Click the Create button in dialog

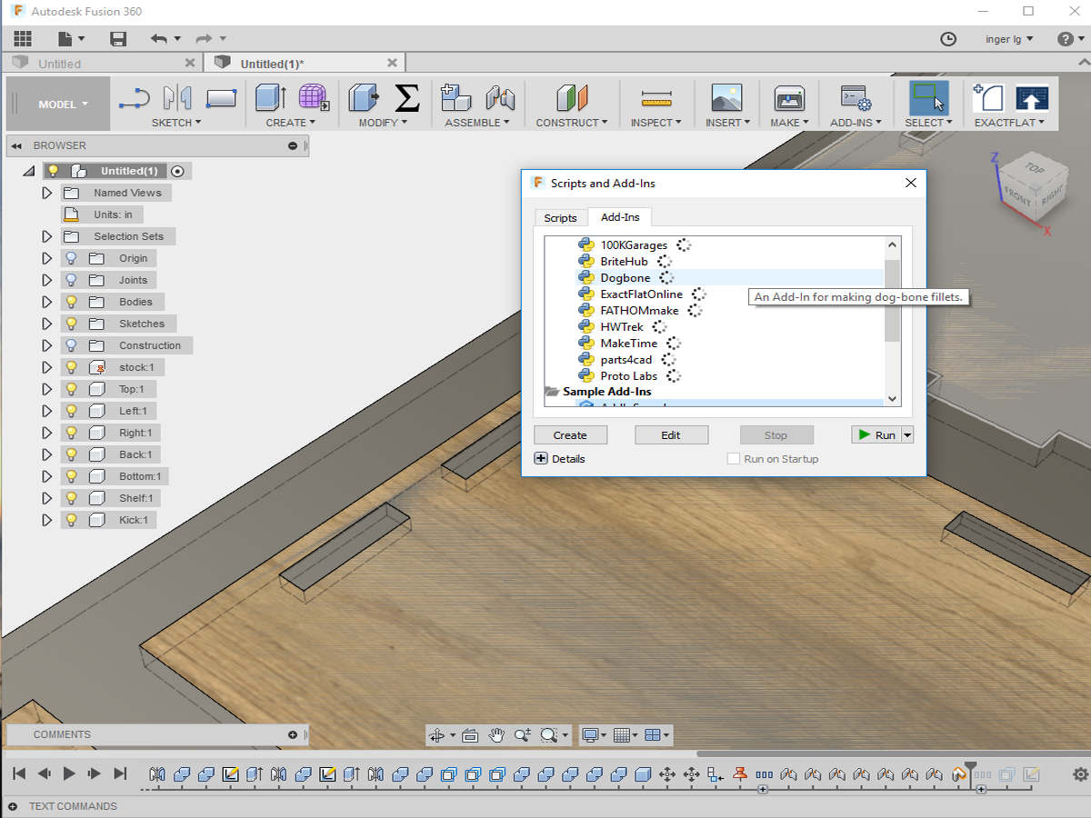570,435
